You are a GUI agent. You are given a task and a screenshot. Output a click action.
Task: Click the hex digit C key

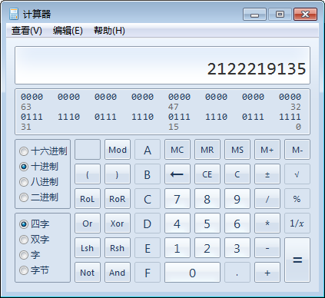pos(148,199)
